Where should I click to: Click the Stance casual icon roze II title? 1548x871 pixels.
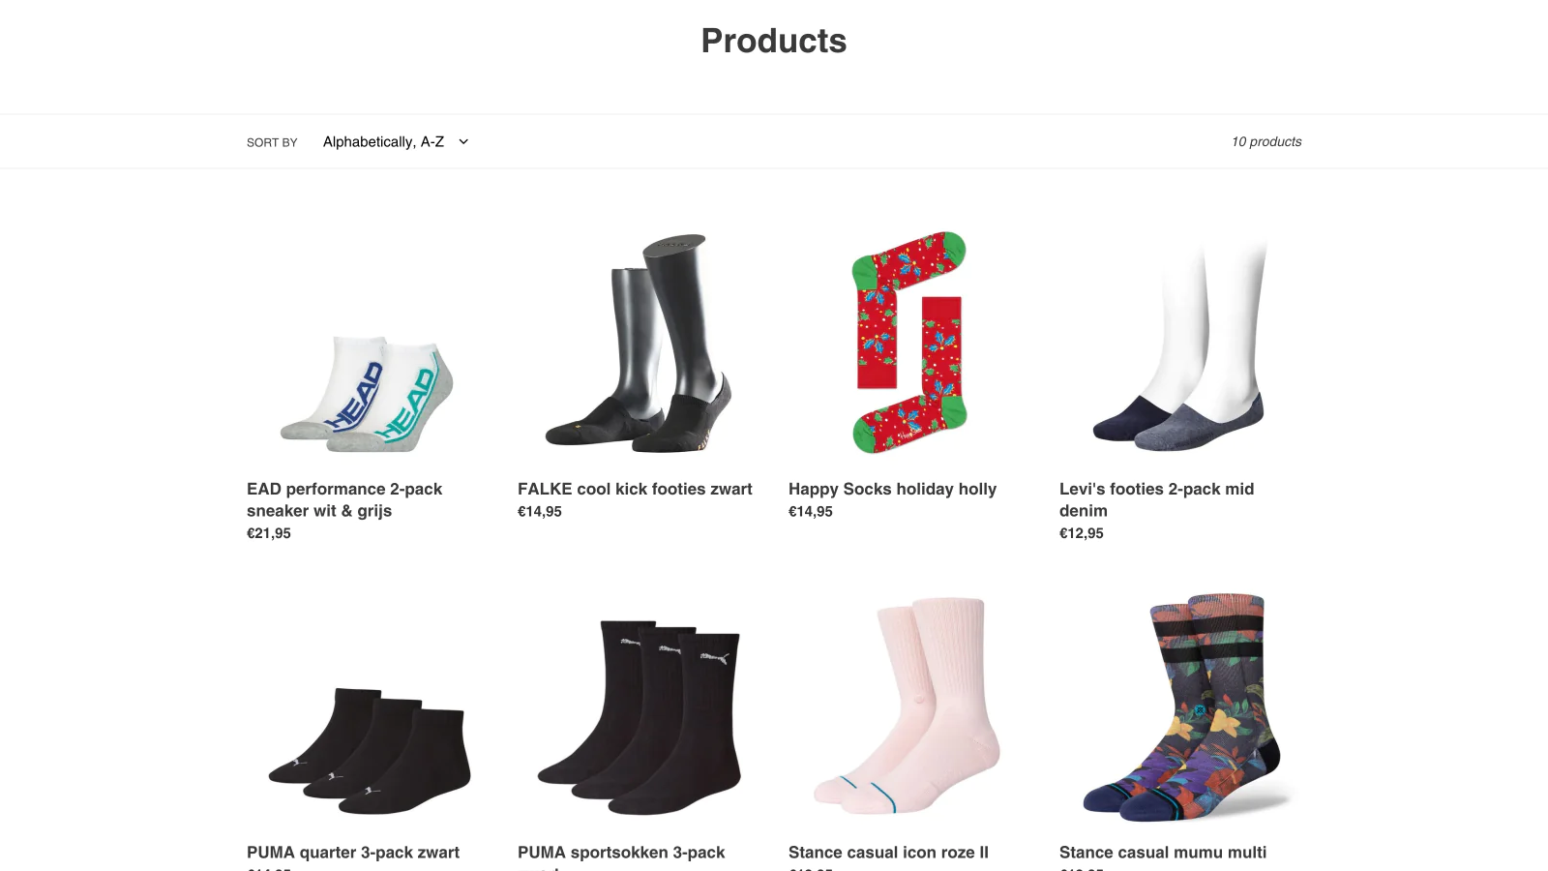[x=888, y=852]
